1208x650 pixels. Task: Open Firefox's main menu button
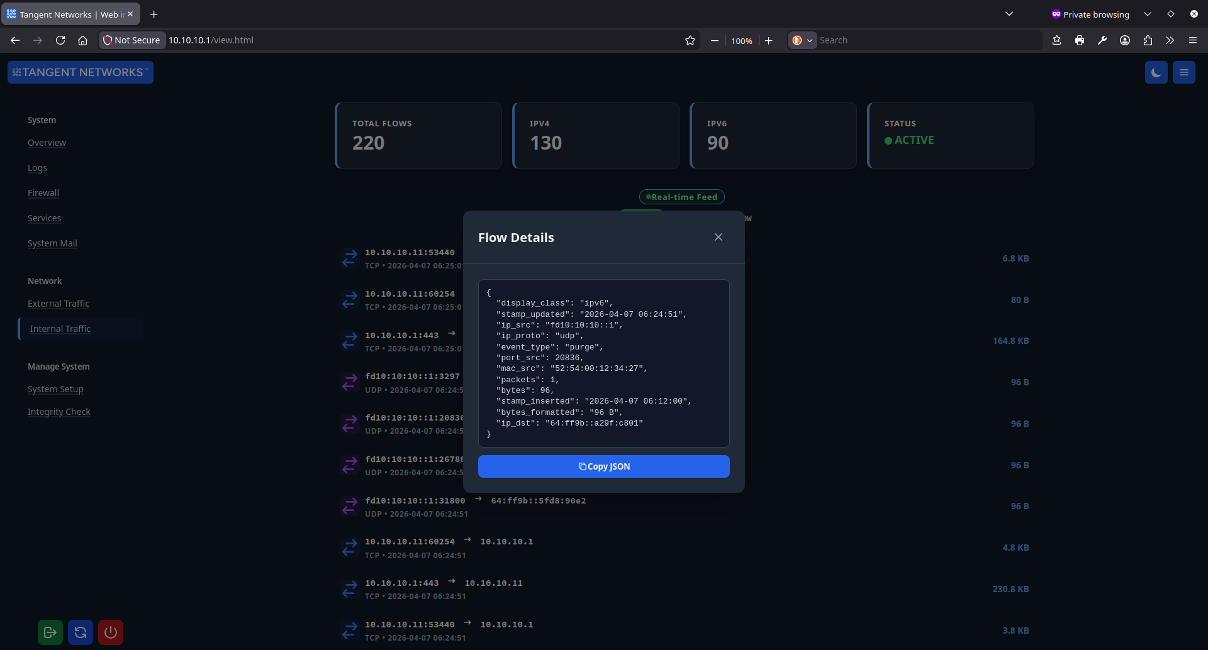click(x=1192, y=40)
